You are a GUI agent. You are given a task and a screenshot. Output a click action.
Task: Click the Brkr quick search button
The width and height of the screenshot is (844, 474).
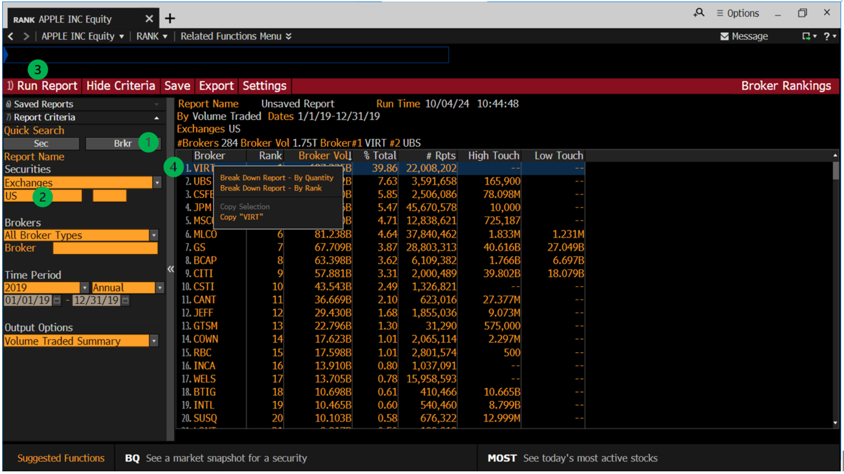(x=122, y=144)
